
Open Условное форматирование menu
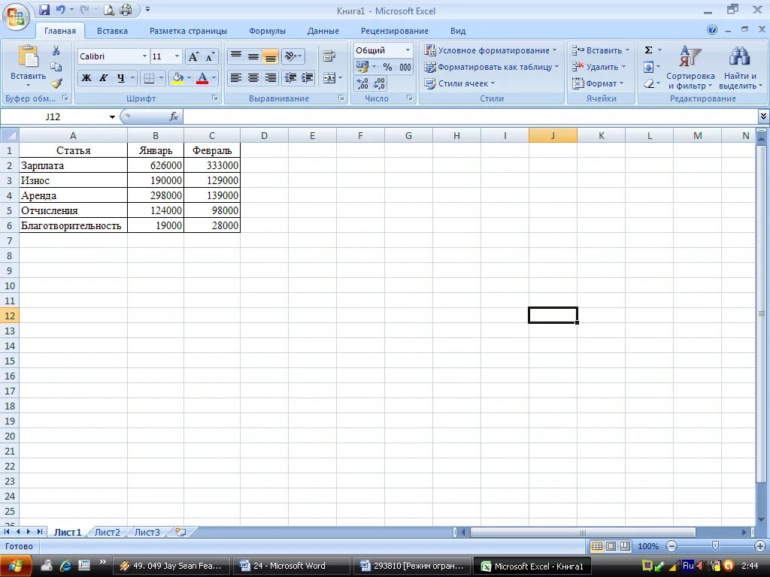pyautogui.click(x=490, y=50)
